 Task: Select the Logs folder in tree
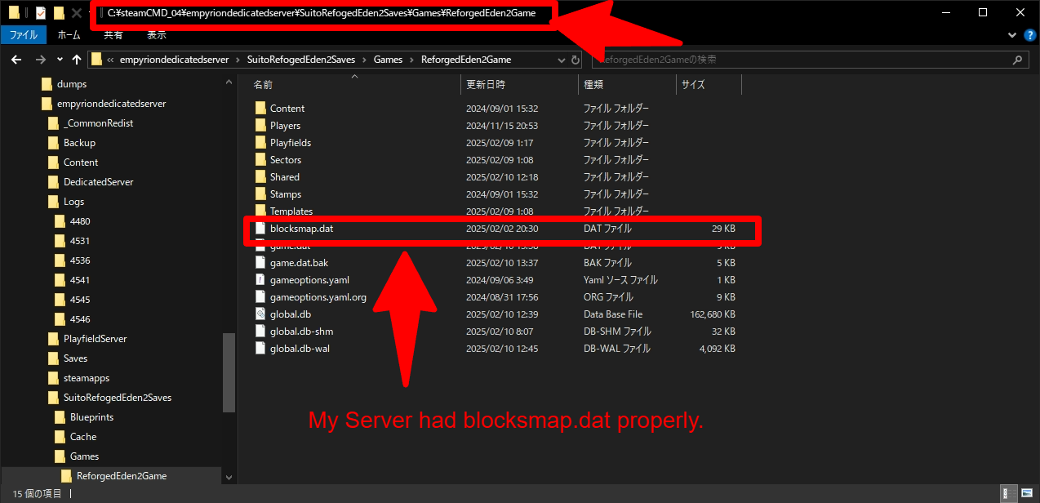click(73, 202)
